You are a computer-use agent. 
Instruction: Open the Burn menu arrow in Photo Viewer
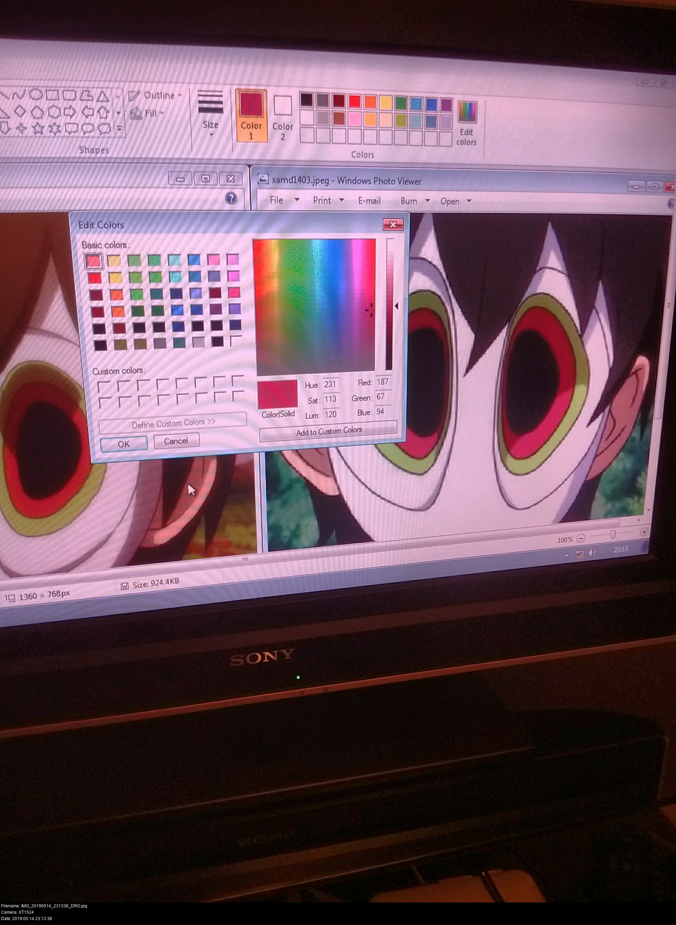[x=428, y=200]
